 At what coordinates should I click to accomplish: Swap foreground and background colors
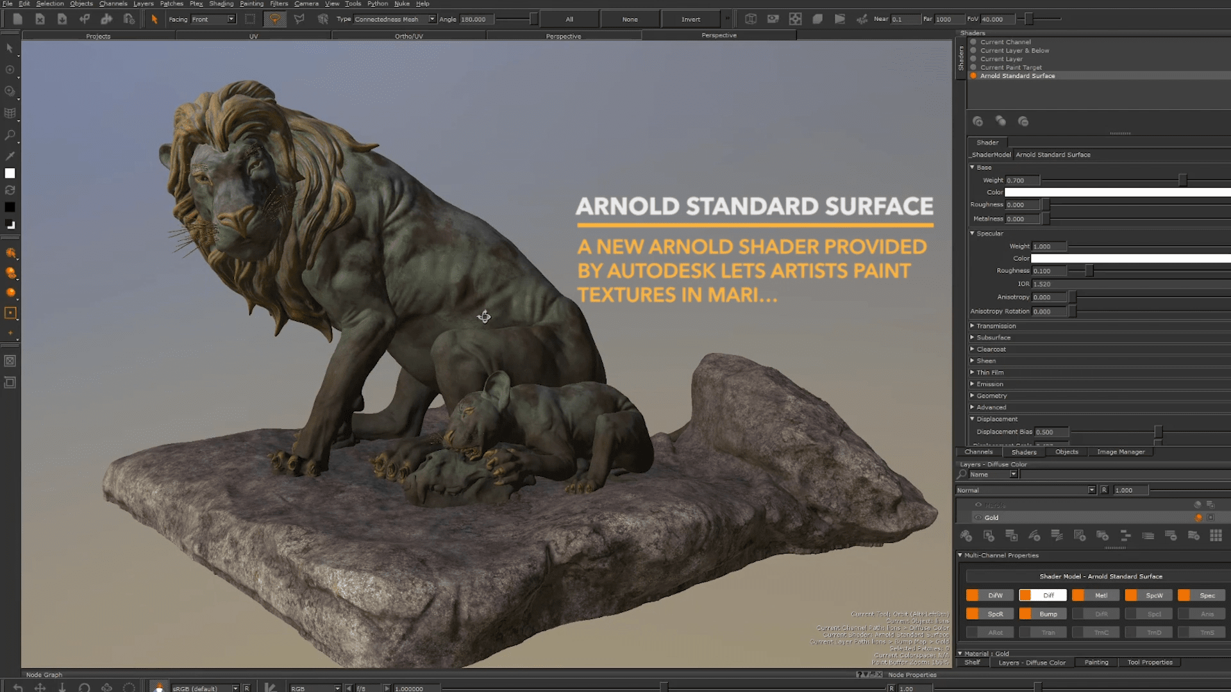pyautogui.click(x=10, y=190)
